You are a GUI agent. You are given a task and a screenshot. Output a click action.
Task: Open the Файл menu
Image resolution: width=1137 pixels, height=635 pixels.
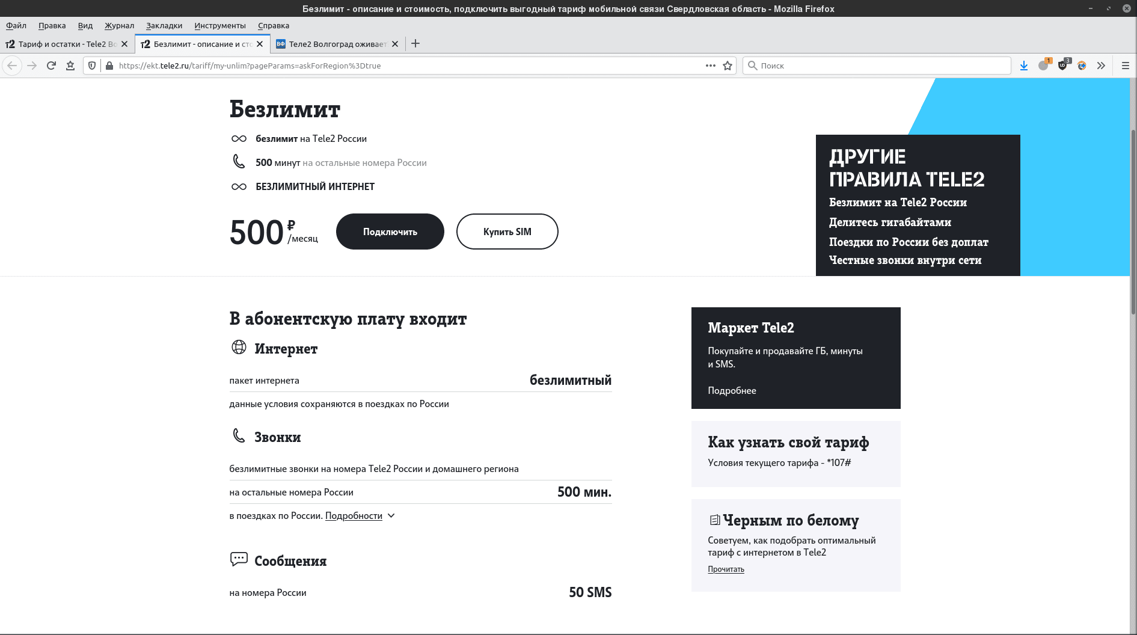point(16,25)
